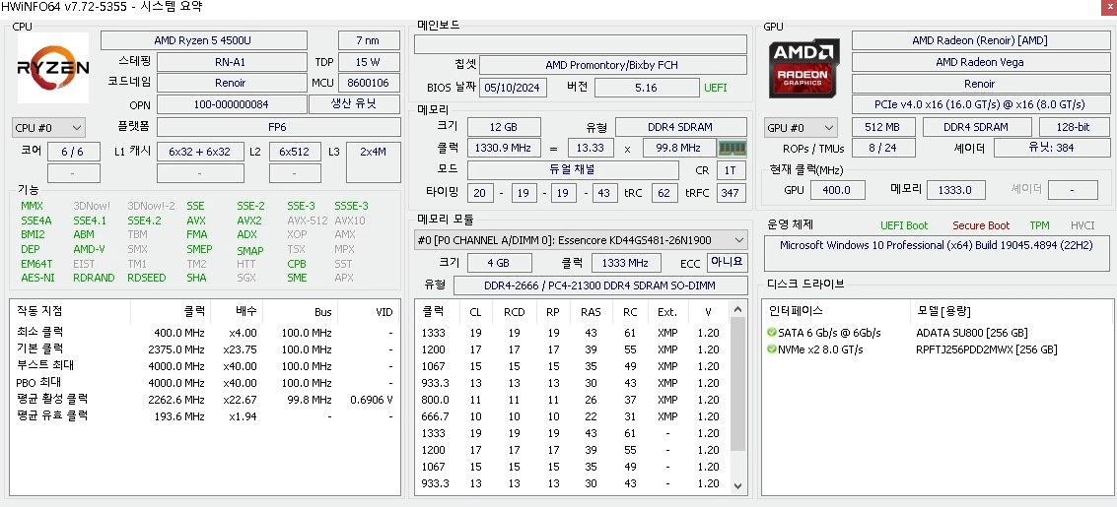This screenshot has height=507, width=1117.
Task: Click the 듀얼 채널 memory mode field
Action: (x=572, y=170)
